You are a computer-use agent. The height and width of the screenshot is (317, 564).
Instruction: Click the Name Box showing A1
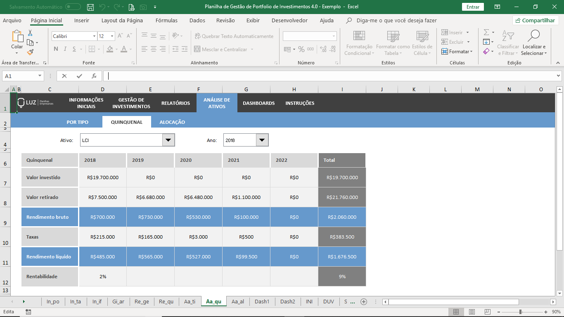pos(20,76)
